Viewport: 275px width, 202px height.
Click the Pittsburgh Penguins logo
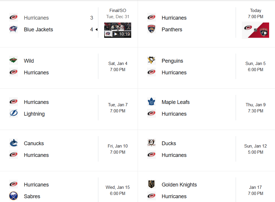coord(151,61)
